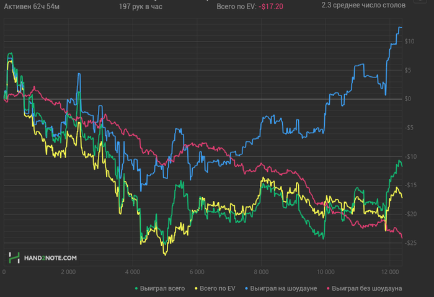
Task: Click the 6 000 hands axis marker
Action: [x=196, y=272]
